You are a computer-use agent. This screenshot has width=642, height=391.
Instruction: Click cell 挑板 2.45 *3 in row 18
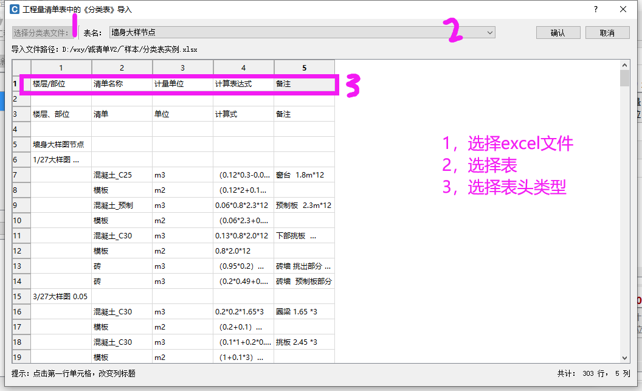(x=304, y=342)
